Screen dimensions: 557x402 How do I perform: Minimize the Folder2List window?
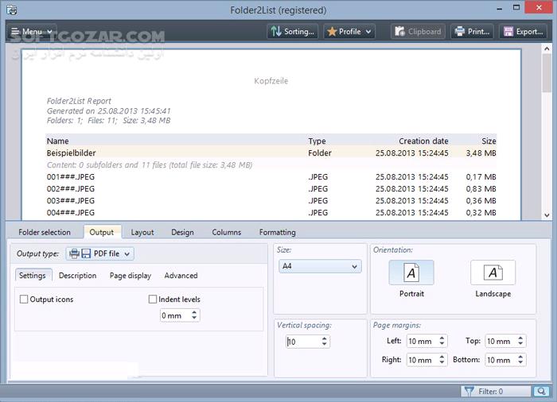(499, 8)
